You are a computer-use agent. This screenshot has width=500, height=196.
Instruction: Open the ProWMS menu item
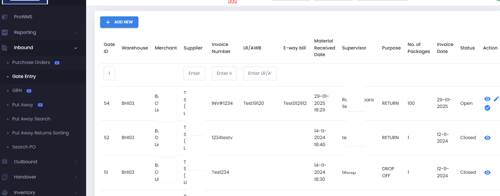point(23,17)
